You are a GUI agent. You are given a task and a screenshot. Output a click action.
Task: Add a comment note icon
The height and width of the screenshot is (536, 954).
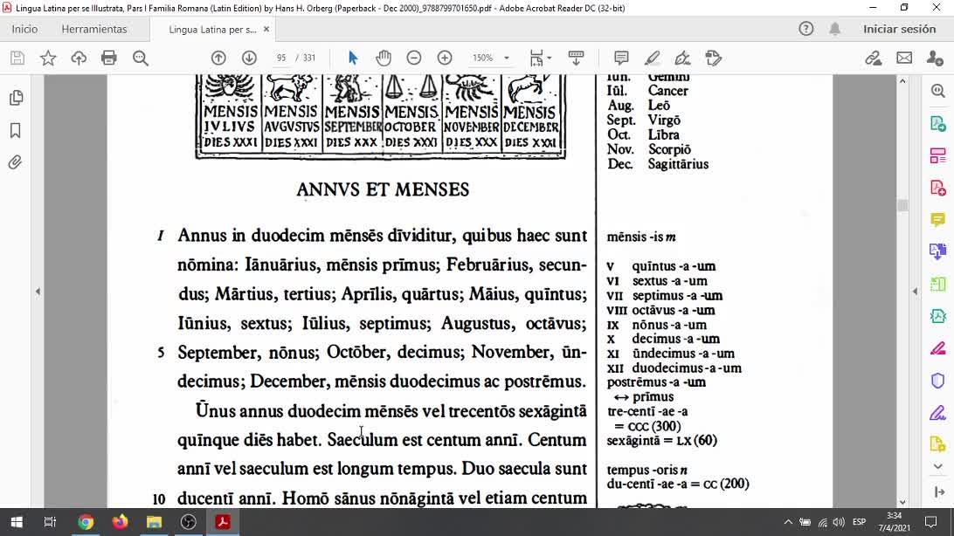coord(621,58)
